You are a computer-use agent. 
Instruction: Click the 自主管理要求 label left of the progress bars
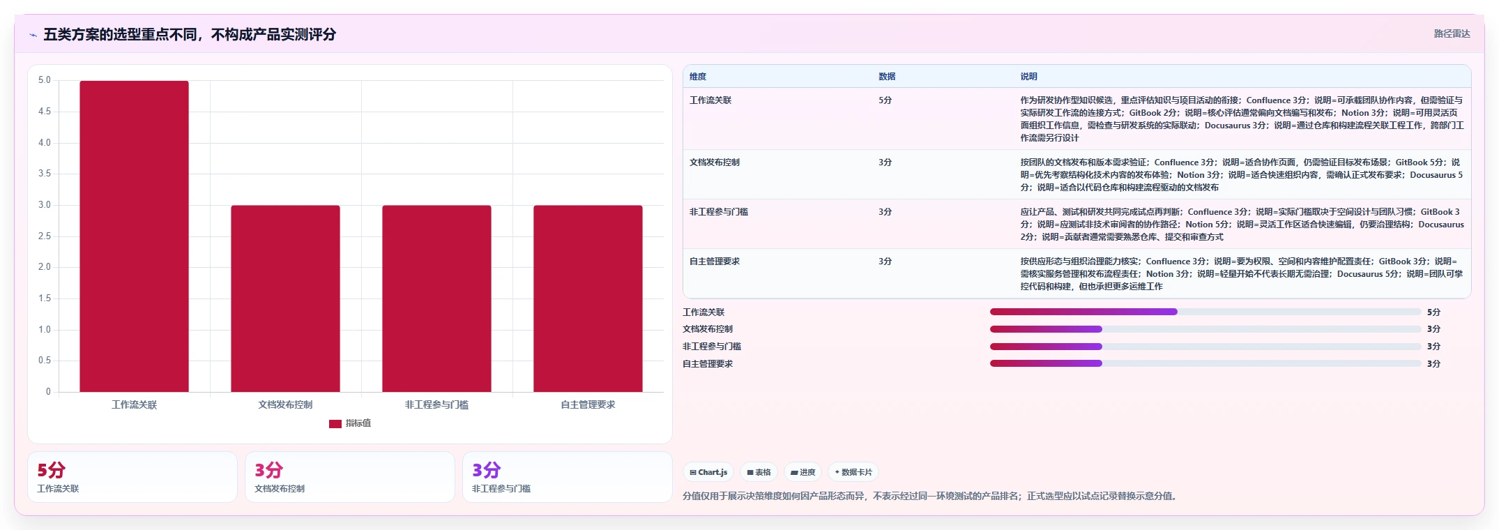pos(708,364)
